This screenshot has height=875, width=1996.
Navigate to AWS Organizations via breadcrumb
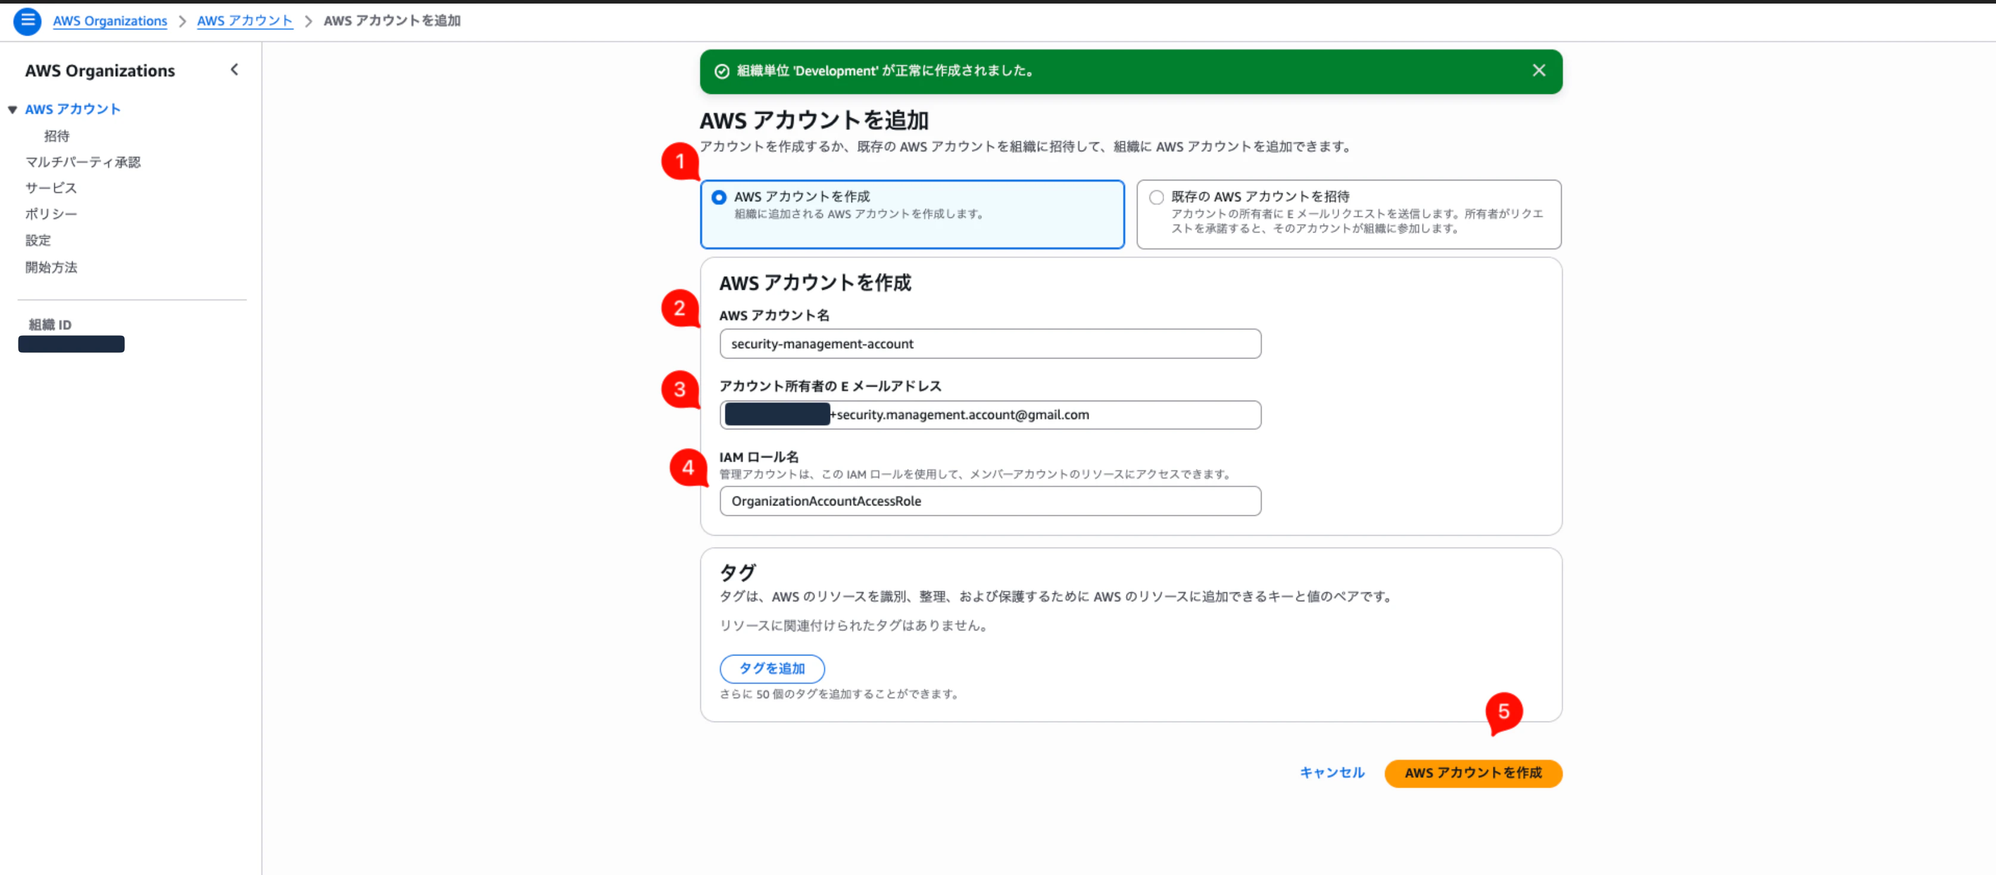[109, 21]
